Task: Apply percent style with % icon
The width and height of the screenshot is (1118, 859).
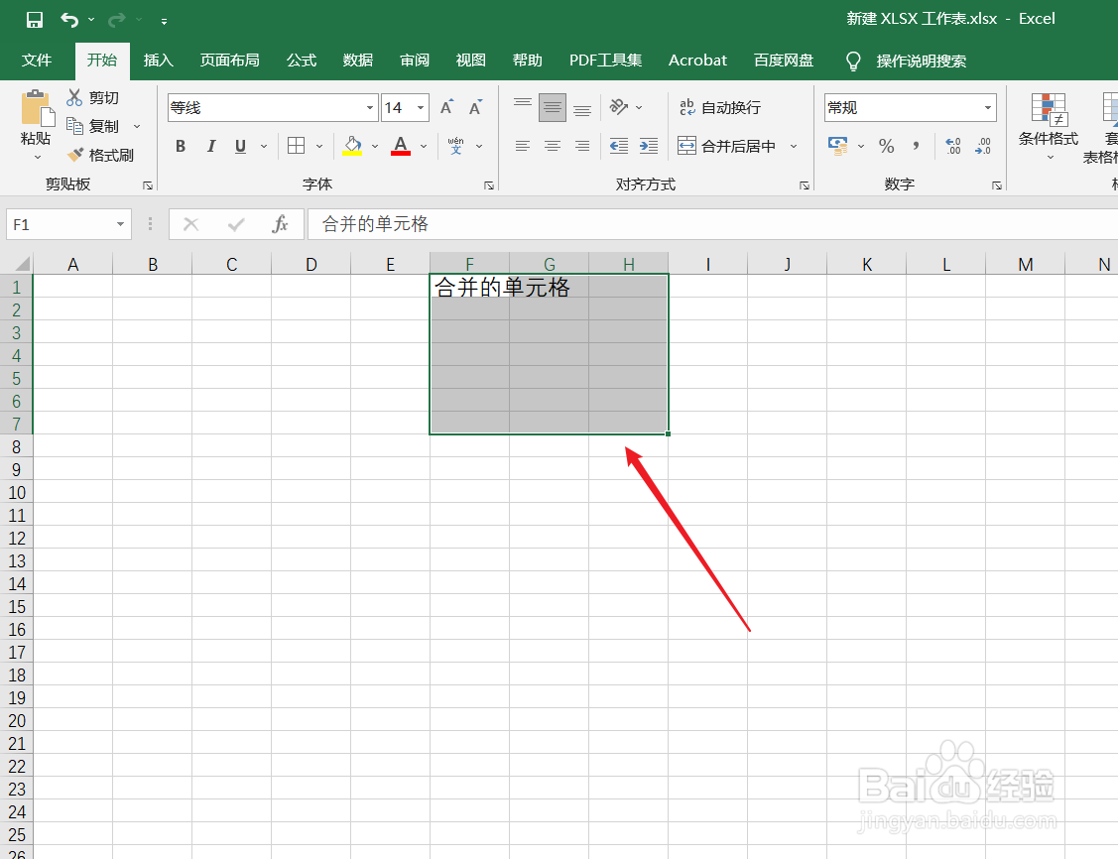Action: pos(886,146)
